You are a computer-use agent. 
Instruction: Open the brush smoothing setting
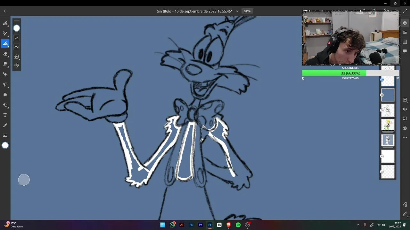[x=17, y=47]
